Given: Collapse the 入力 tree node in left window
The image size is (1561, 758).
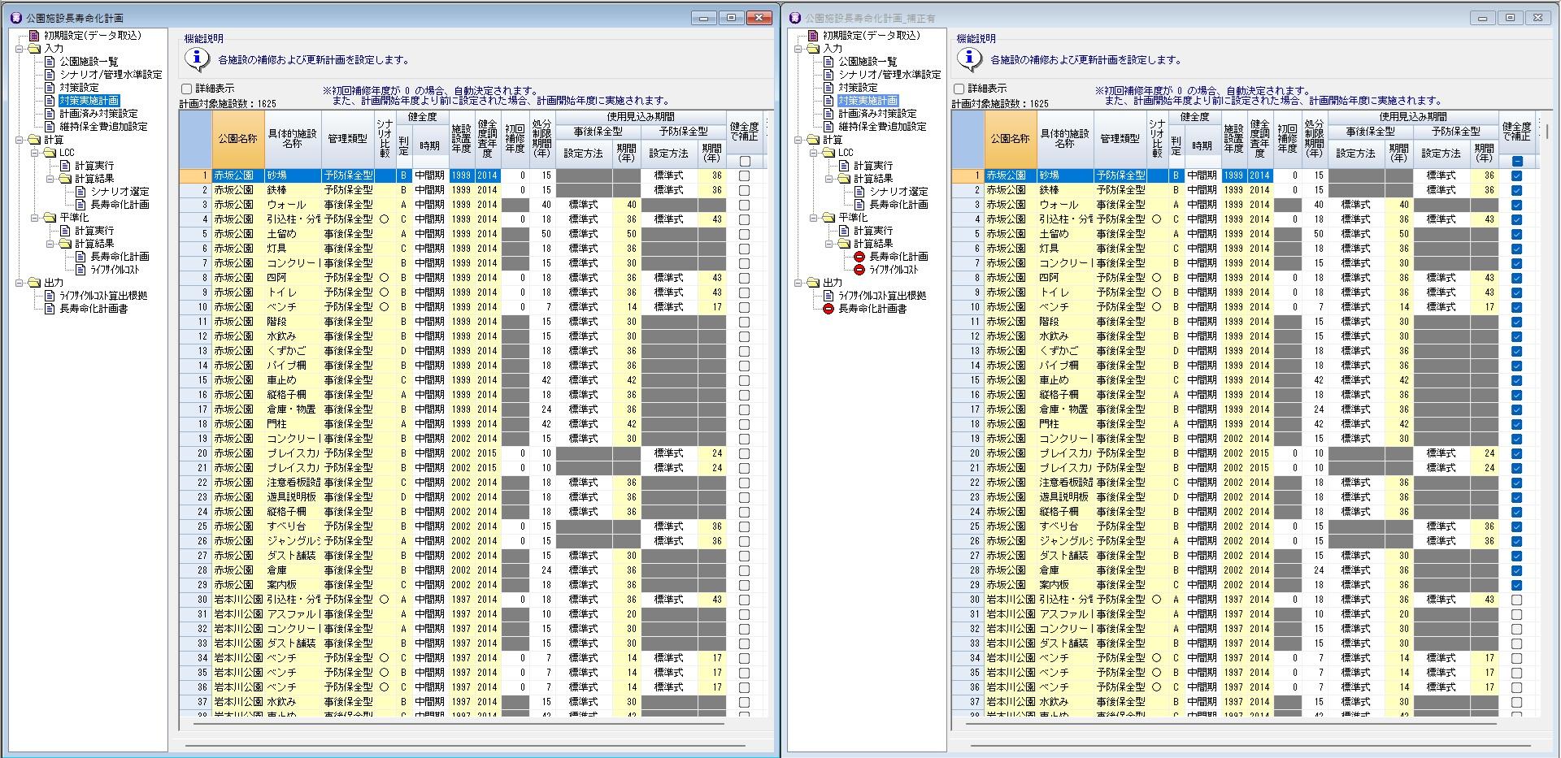Looking at the screenshot, I should [x=19, y=49].
